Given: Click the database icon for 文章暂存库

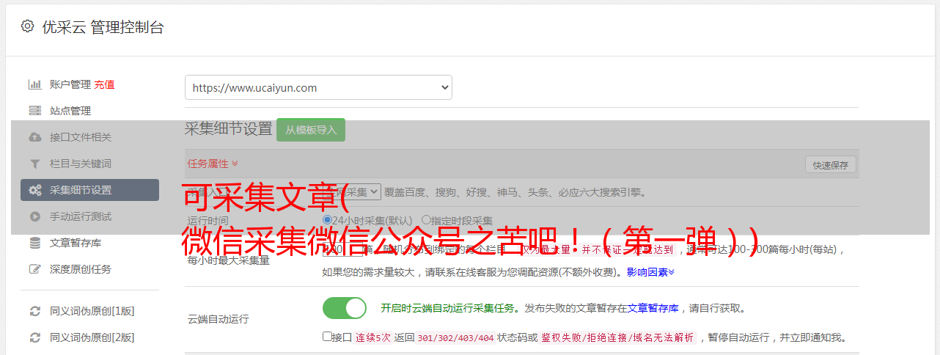Looking at the screenshot, I should 34,243.
